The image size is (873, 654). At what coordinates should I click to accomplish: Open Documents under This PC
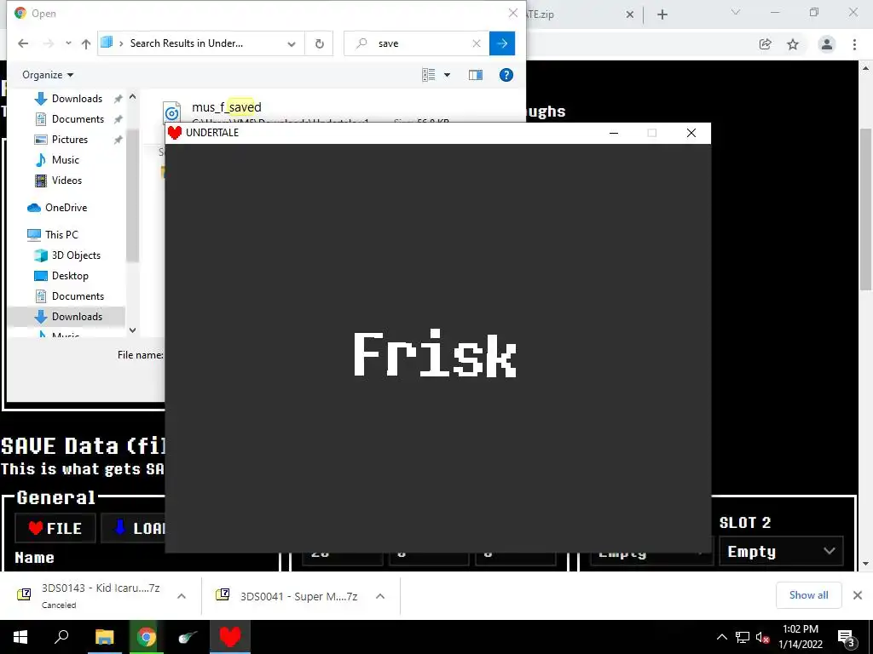pyautogui.click(x=78, y=295)
